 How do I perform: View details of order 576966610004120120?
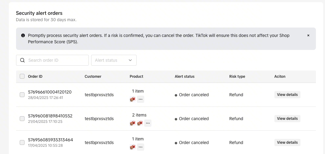click(287, 95)
